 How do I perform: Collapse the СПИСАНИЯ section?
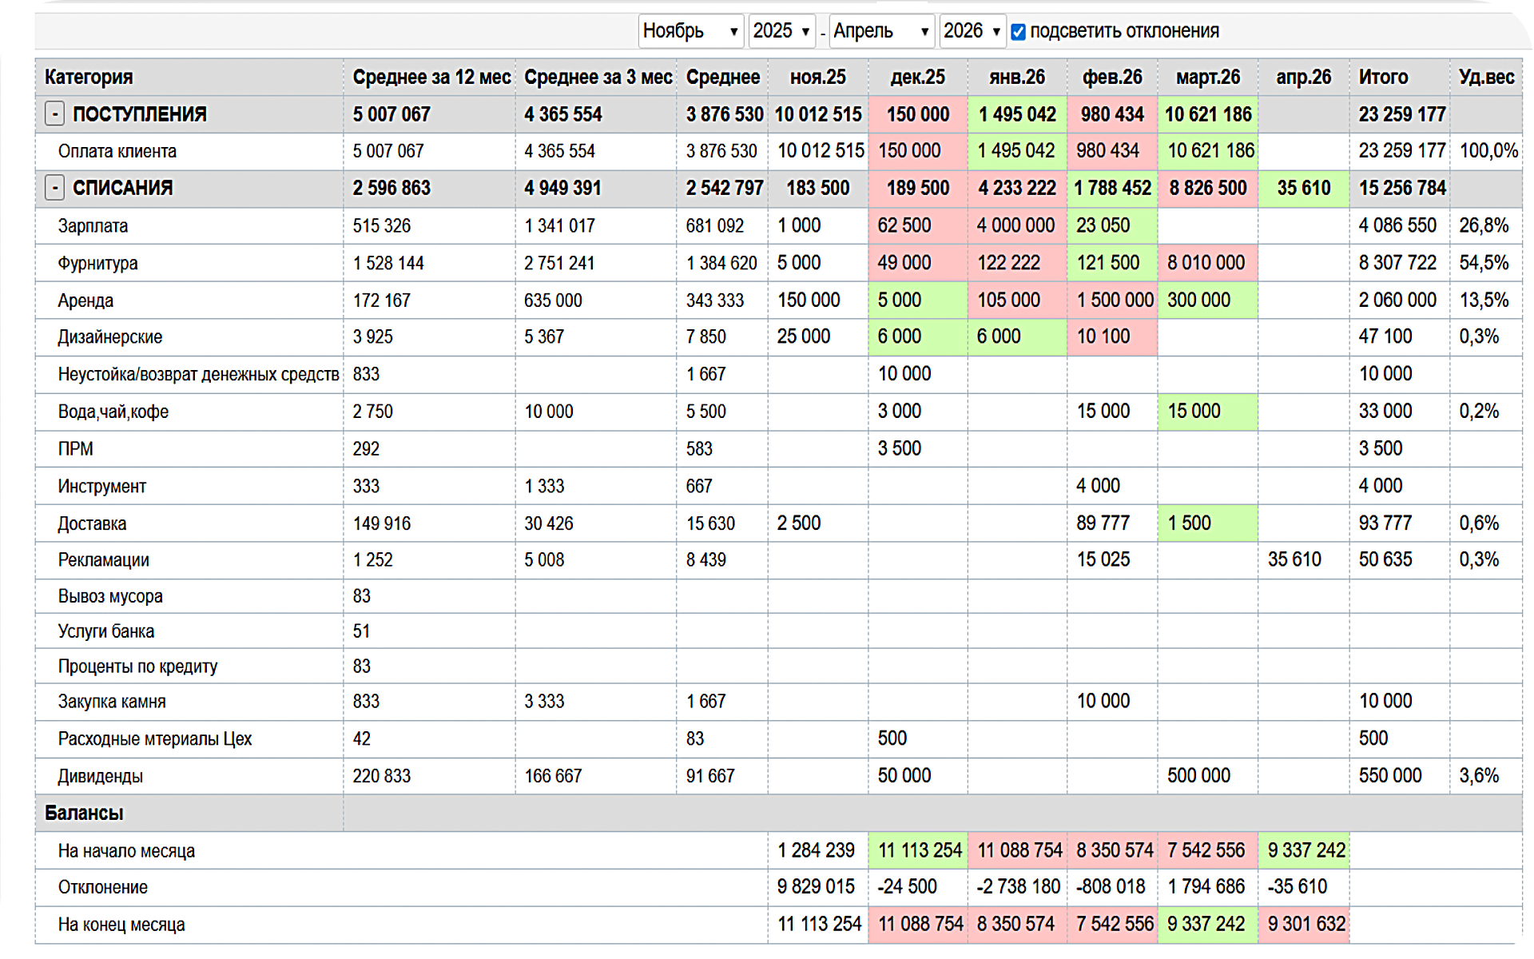point(54,188)
